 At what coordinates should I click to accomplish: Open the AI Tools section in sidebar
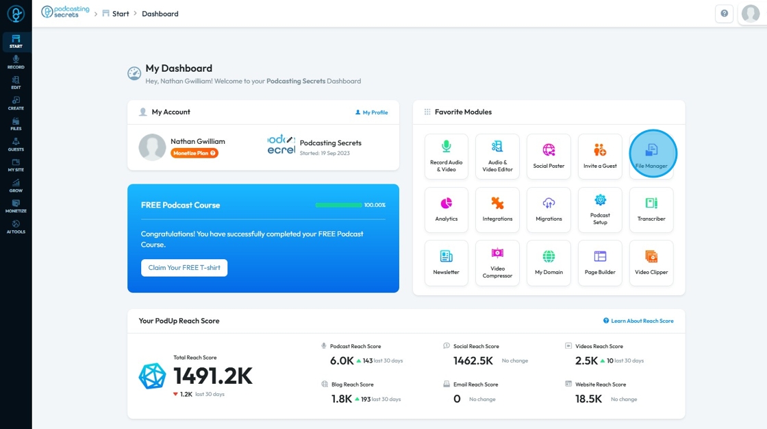tap(16, 227)
